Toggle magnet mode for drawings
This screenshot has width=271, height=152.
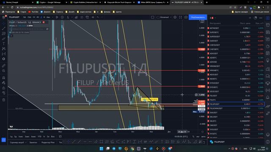[x=3, y=78]
